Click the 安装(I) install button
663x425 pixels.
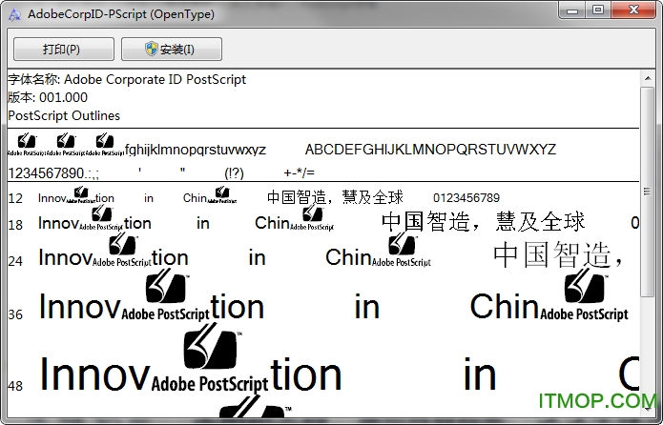[172, 49]
